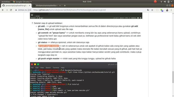Click the git push origin master text

[x=49, y=59]
